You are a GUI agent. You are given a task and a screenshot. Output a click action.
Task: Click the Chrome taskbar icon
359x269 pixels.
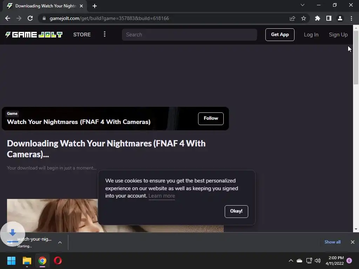(42, 261)
